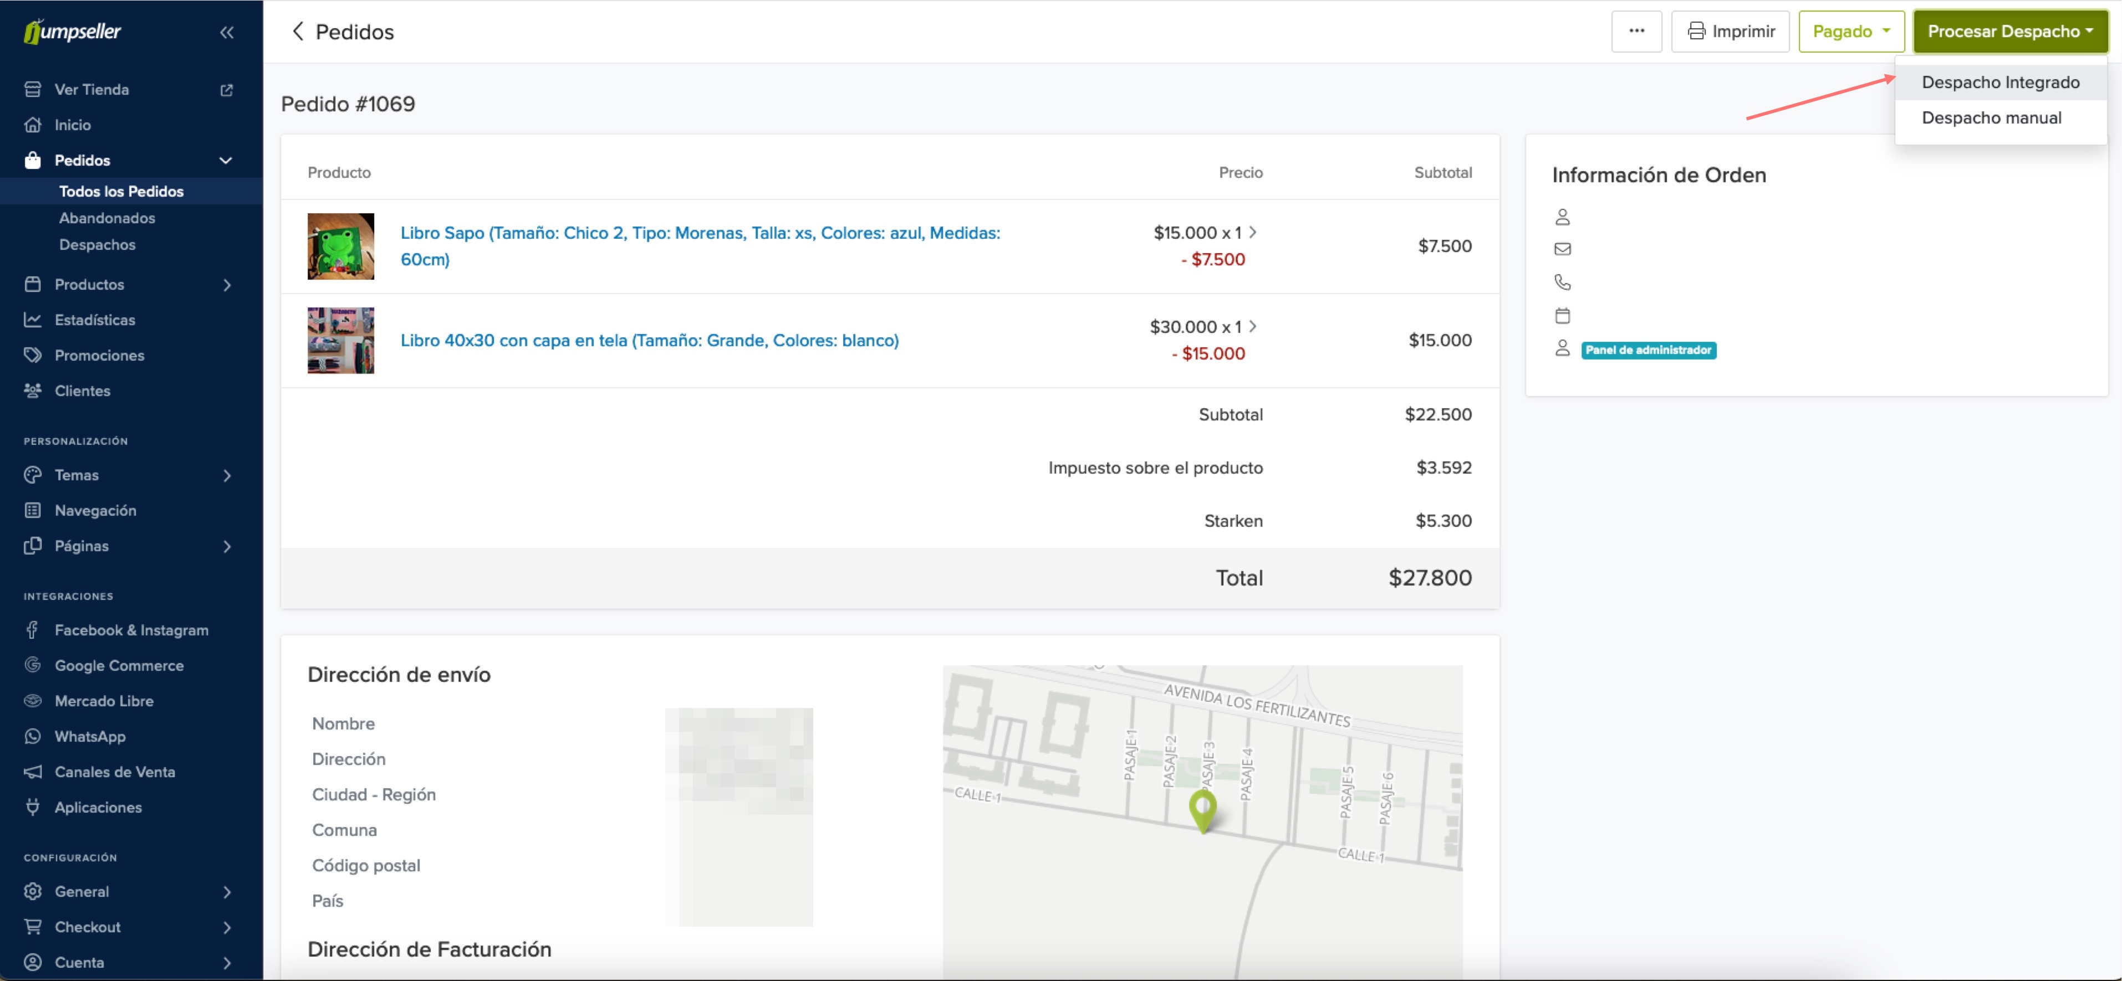
Task: Open the Pagado status dropdown
Action: (1851, 31)
